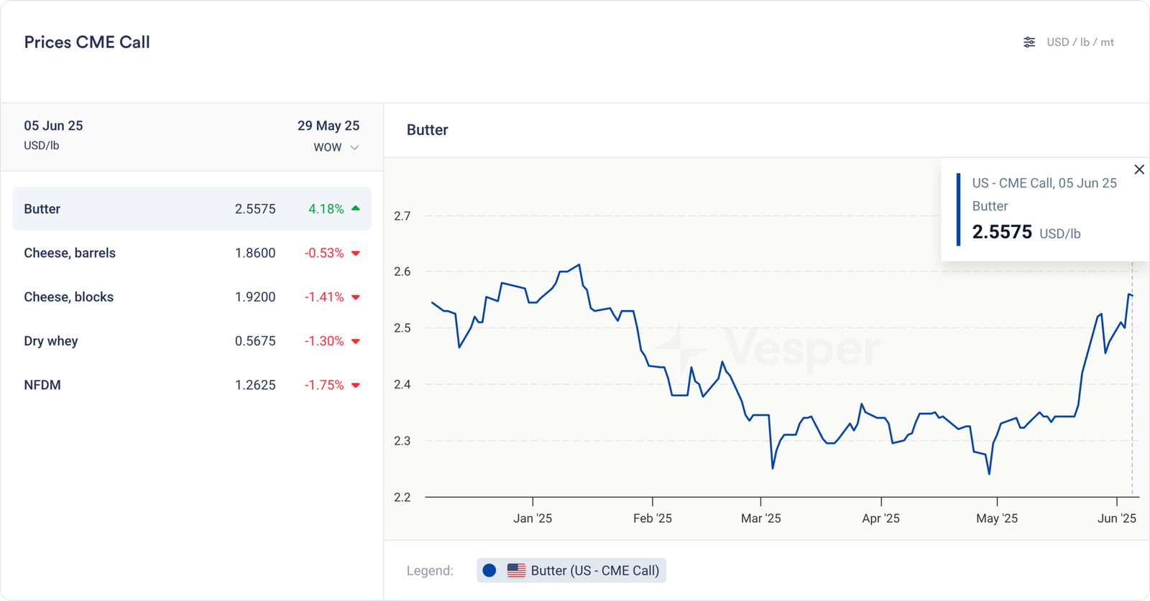Select the Butter row
Screen dimensions: 1150x601
tap(191, 209)
